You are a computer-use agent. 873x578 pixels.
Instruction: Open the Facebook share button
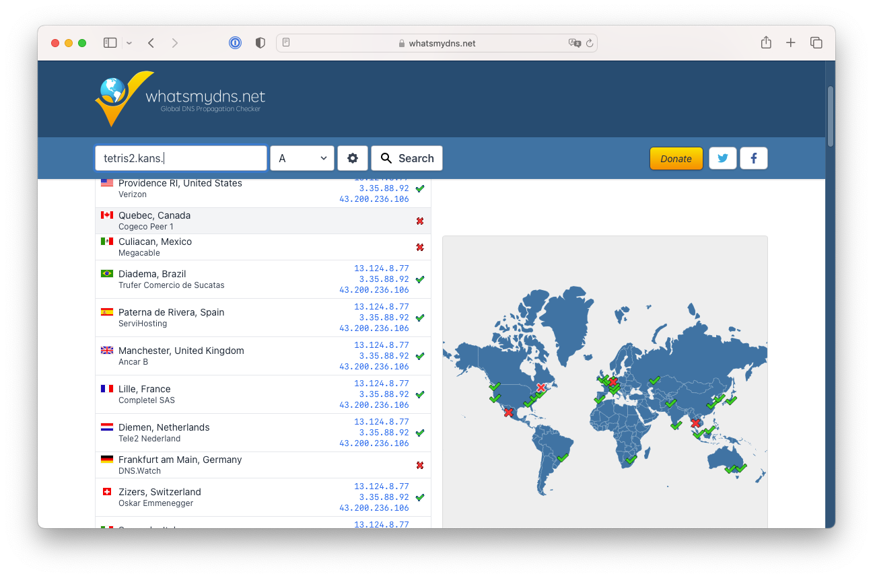754,159
